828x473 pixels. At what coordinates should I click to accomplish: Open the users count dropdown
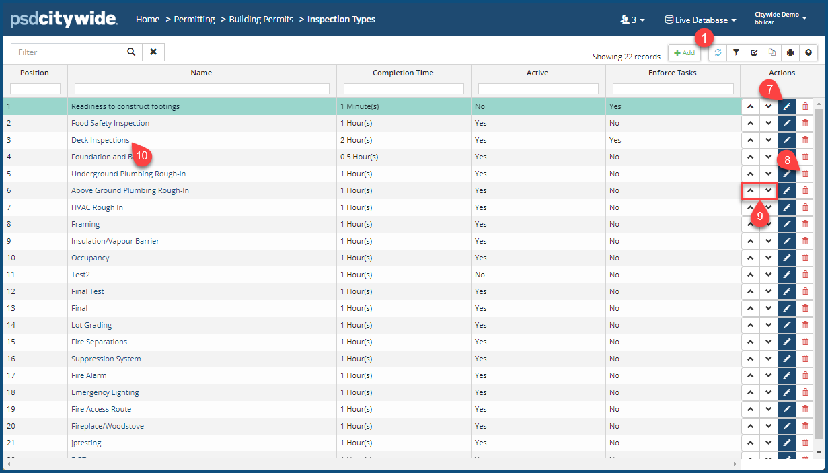point(632,20)
